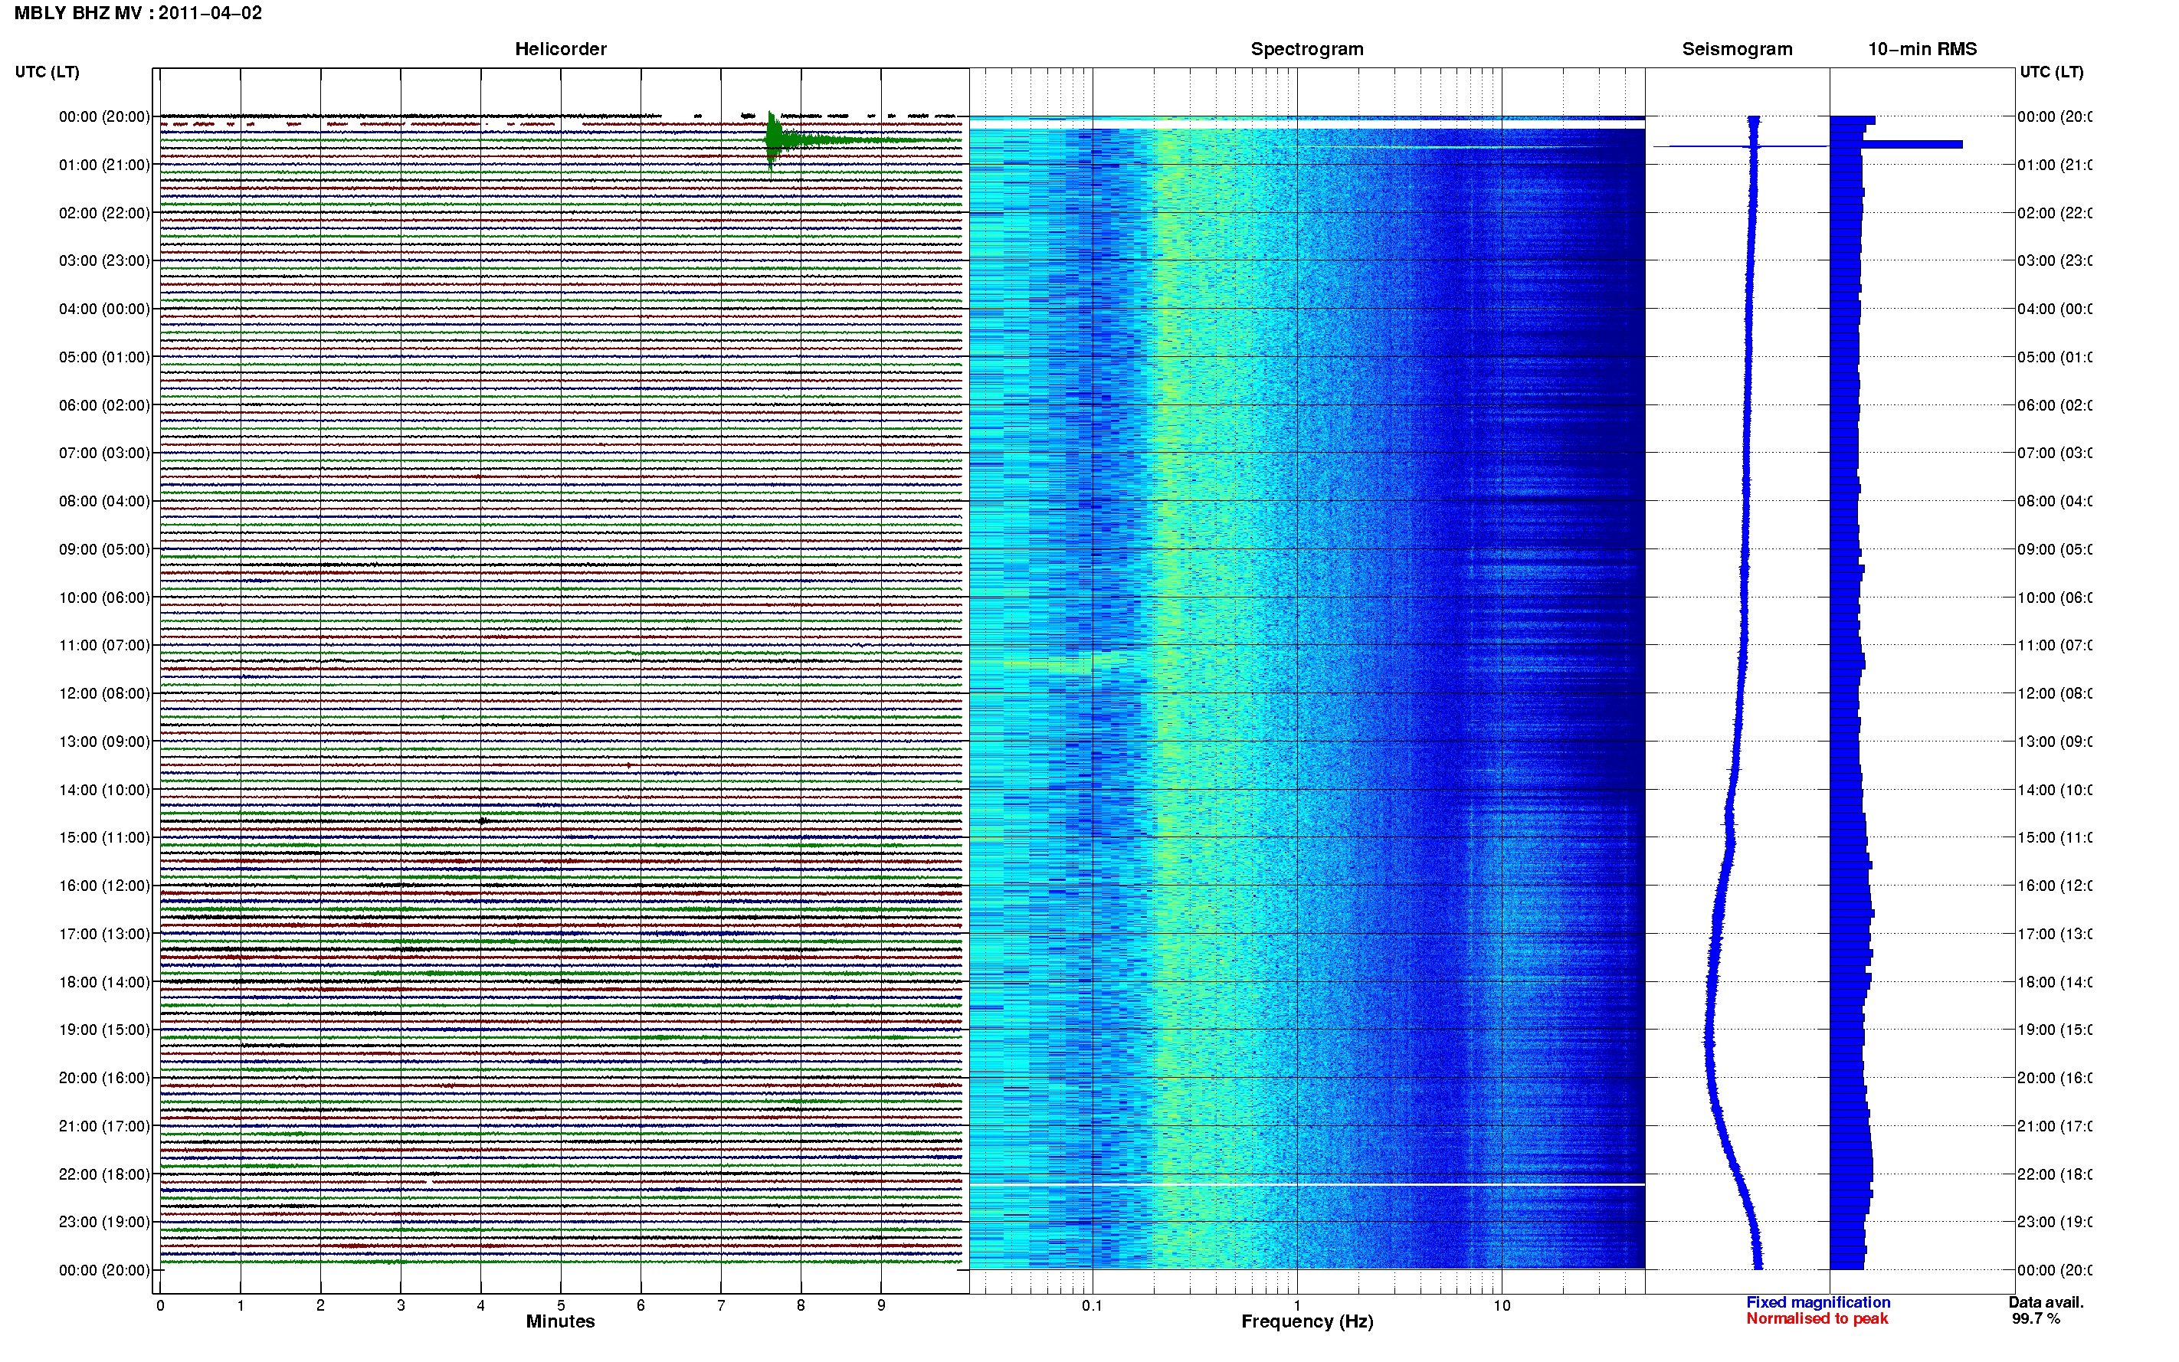Image resolution: width=2179 pixels, height=1362 pixels.
Task: Click the left time label '15:00 (11:00)'
Action: tap(104, 838)
